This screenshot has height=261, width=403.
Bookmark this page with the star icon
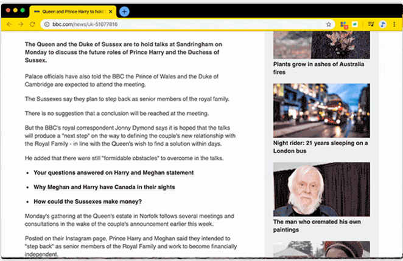329,24
